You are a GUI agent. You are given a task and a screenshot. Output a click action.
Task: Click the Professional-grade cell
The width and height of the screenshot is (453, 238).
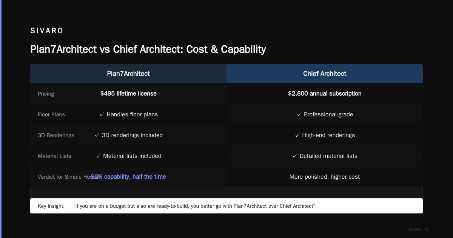pyautogui.click(x=325, y=114)
